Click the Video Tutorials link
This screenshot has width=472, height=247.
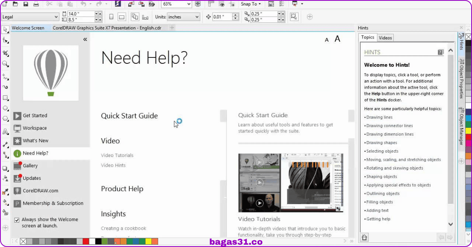[117, 155]
